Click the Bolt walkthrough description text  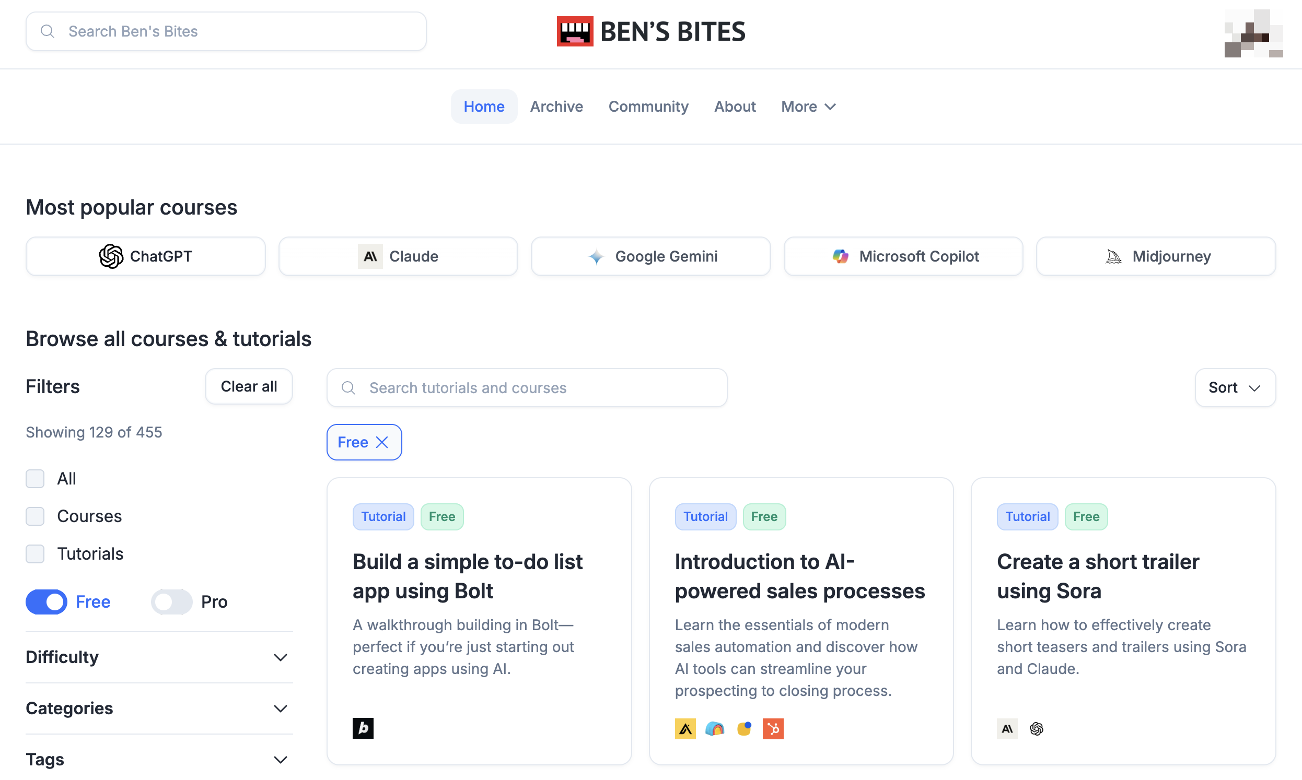click(x=463, y=647)
